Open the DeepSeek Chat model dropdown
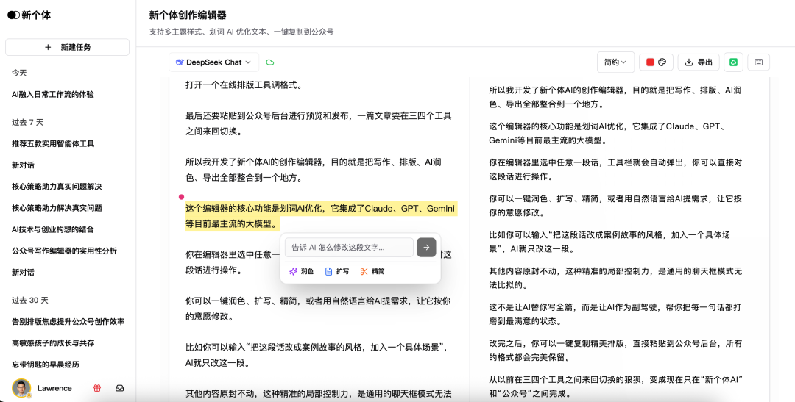 coord(213,62)
